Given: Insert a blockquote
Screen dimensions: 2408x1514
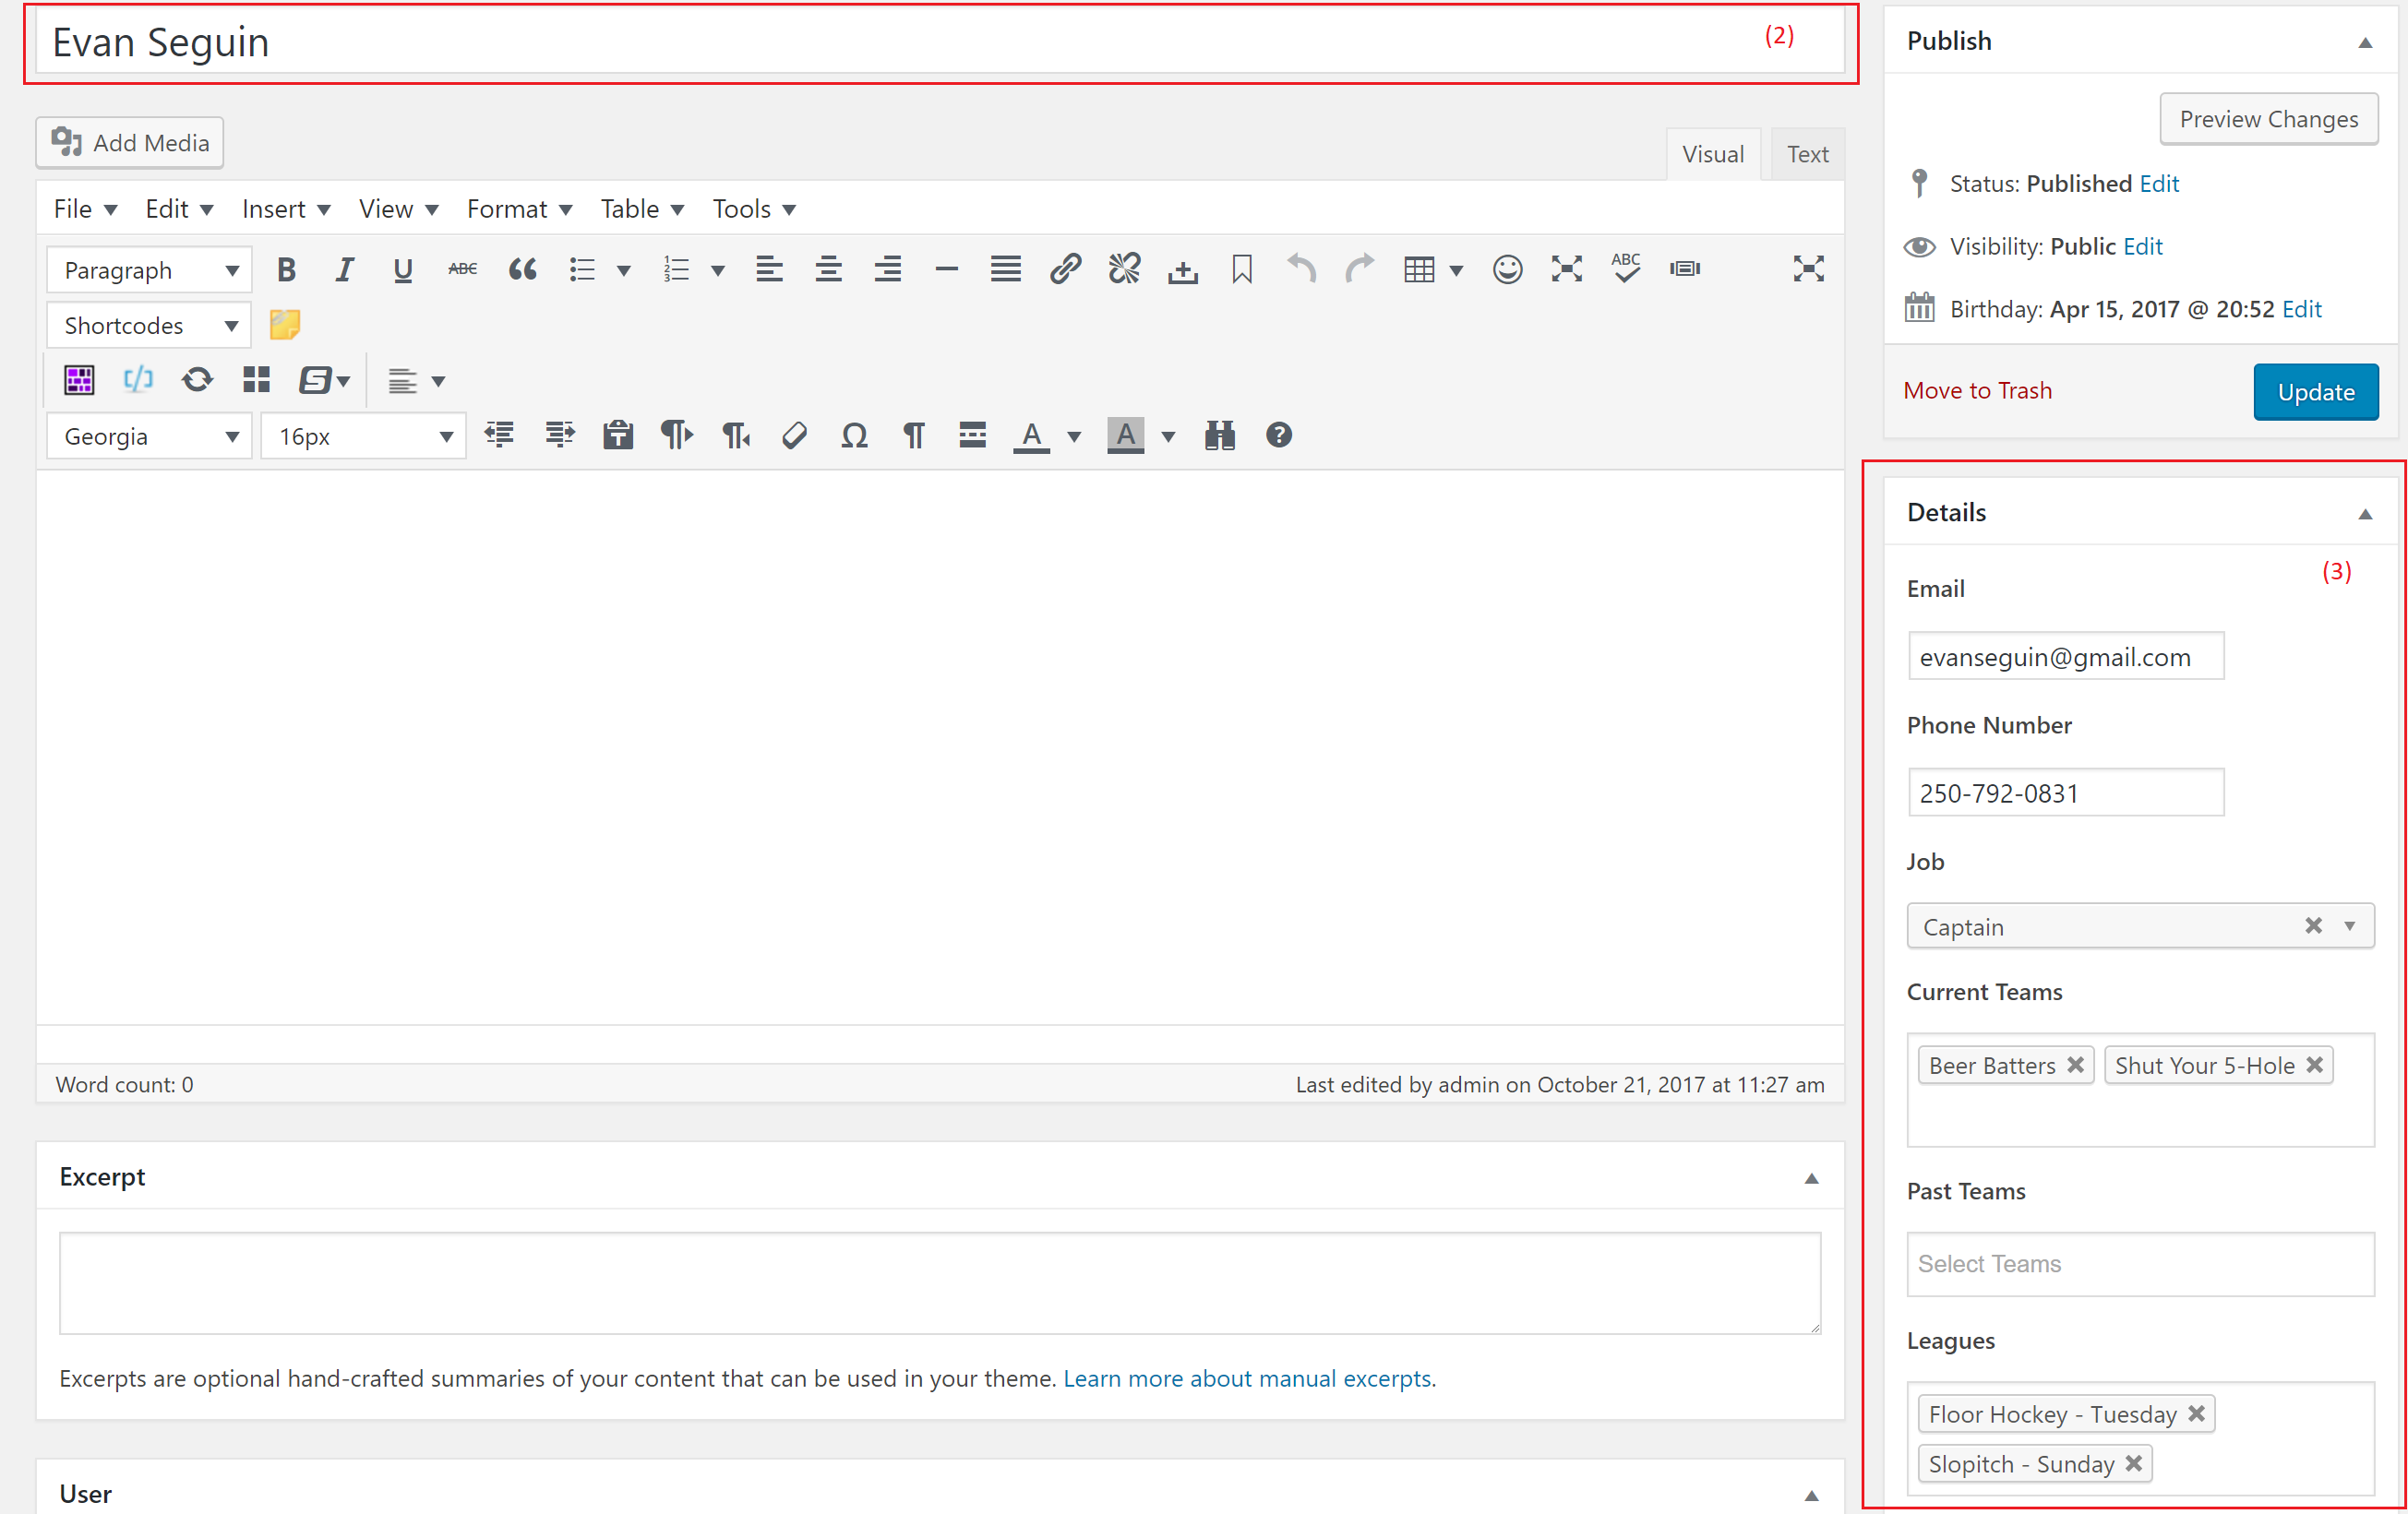Looking at the screenshot, I should (x=522, y=269).
